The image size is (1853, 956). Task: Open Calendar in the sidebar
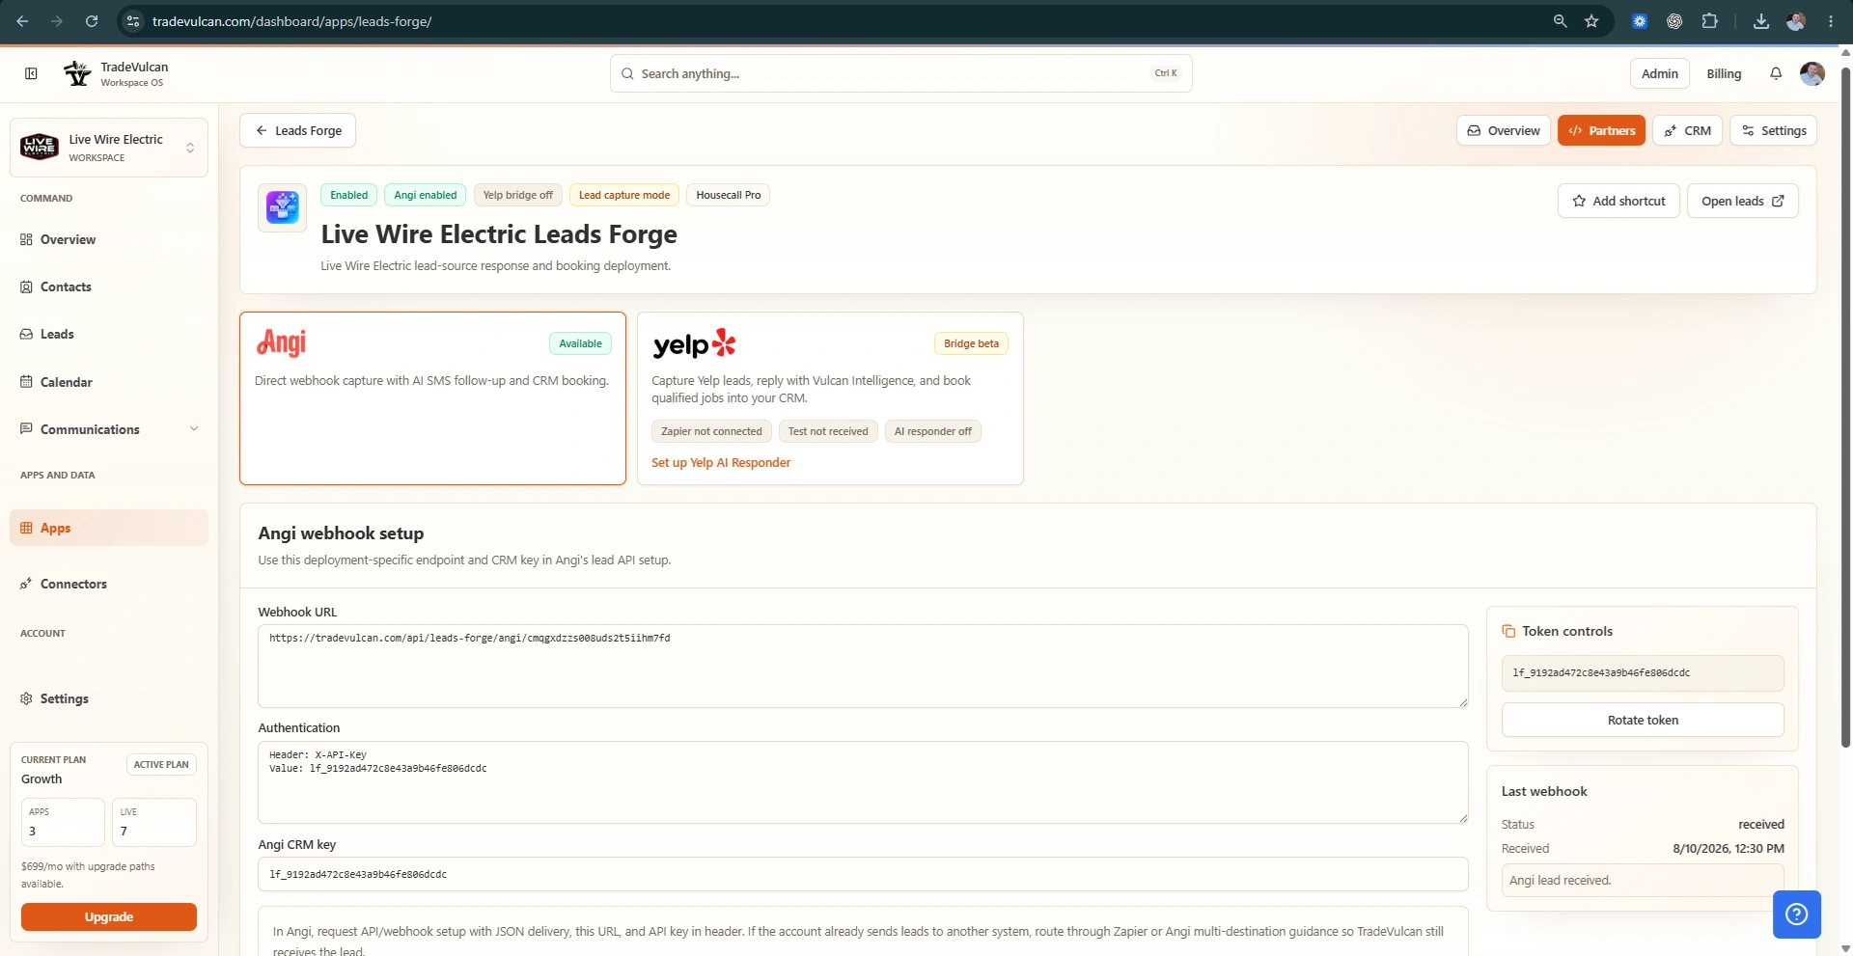tap(109, 382)
